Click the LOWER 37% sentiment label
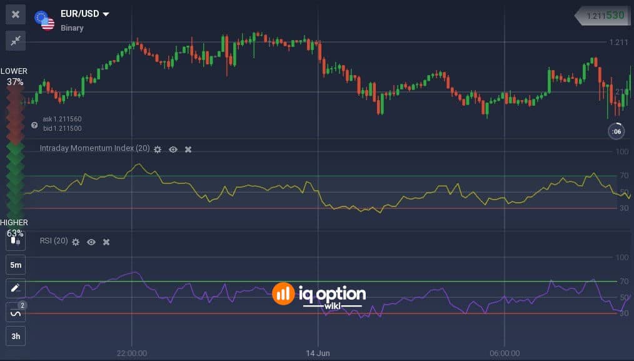 pos(14,76)
